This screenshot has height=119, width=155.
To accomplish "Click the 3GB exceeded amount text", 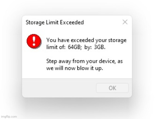I will pos(100,47).
